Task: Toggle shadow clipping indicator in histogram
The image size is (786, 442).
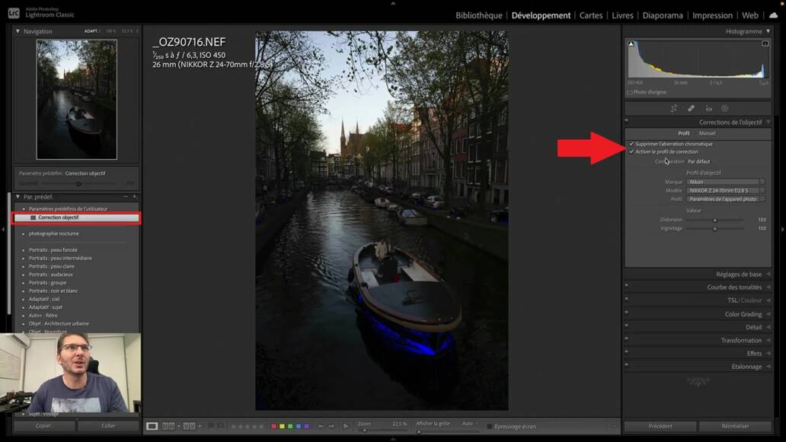Action: click(631, 44)
